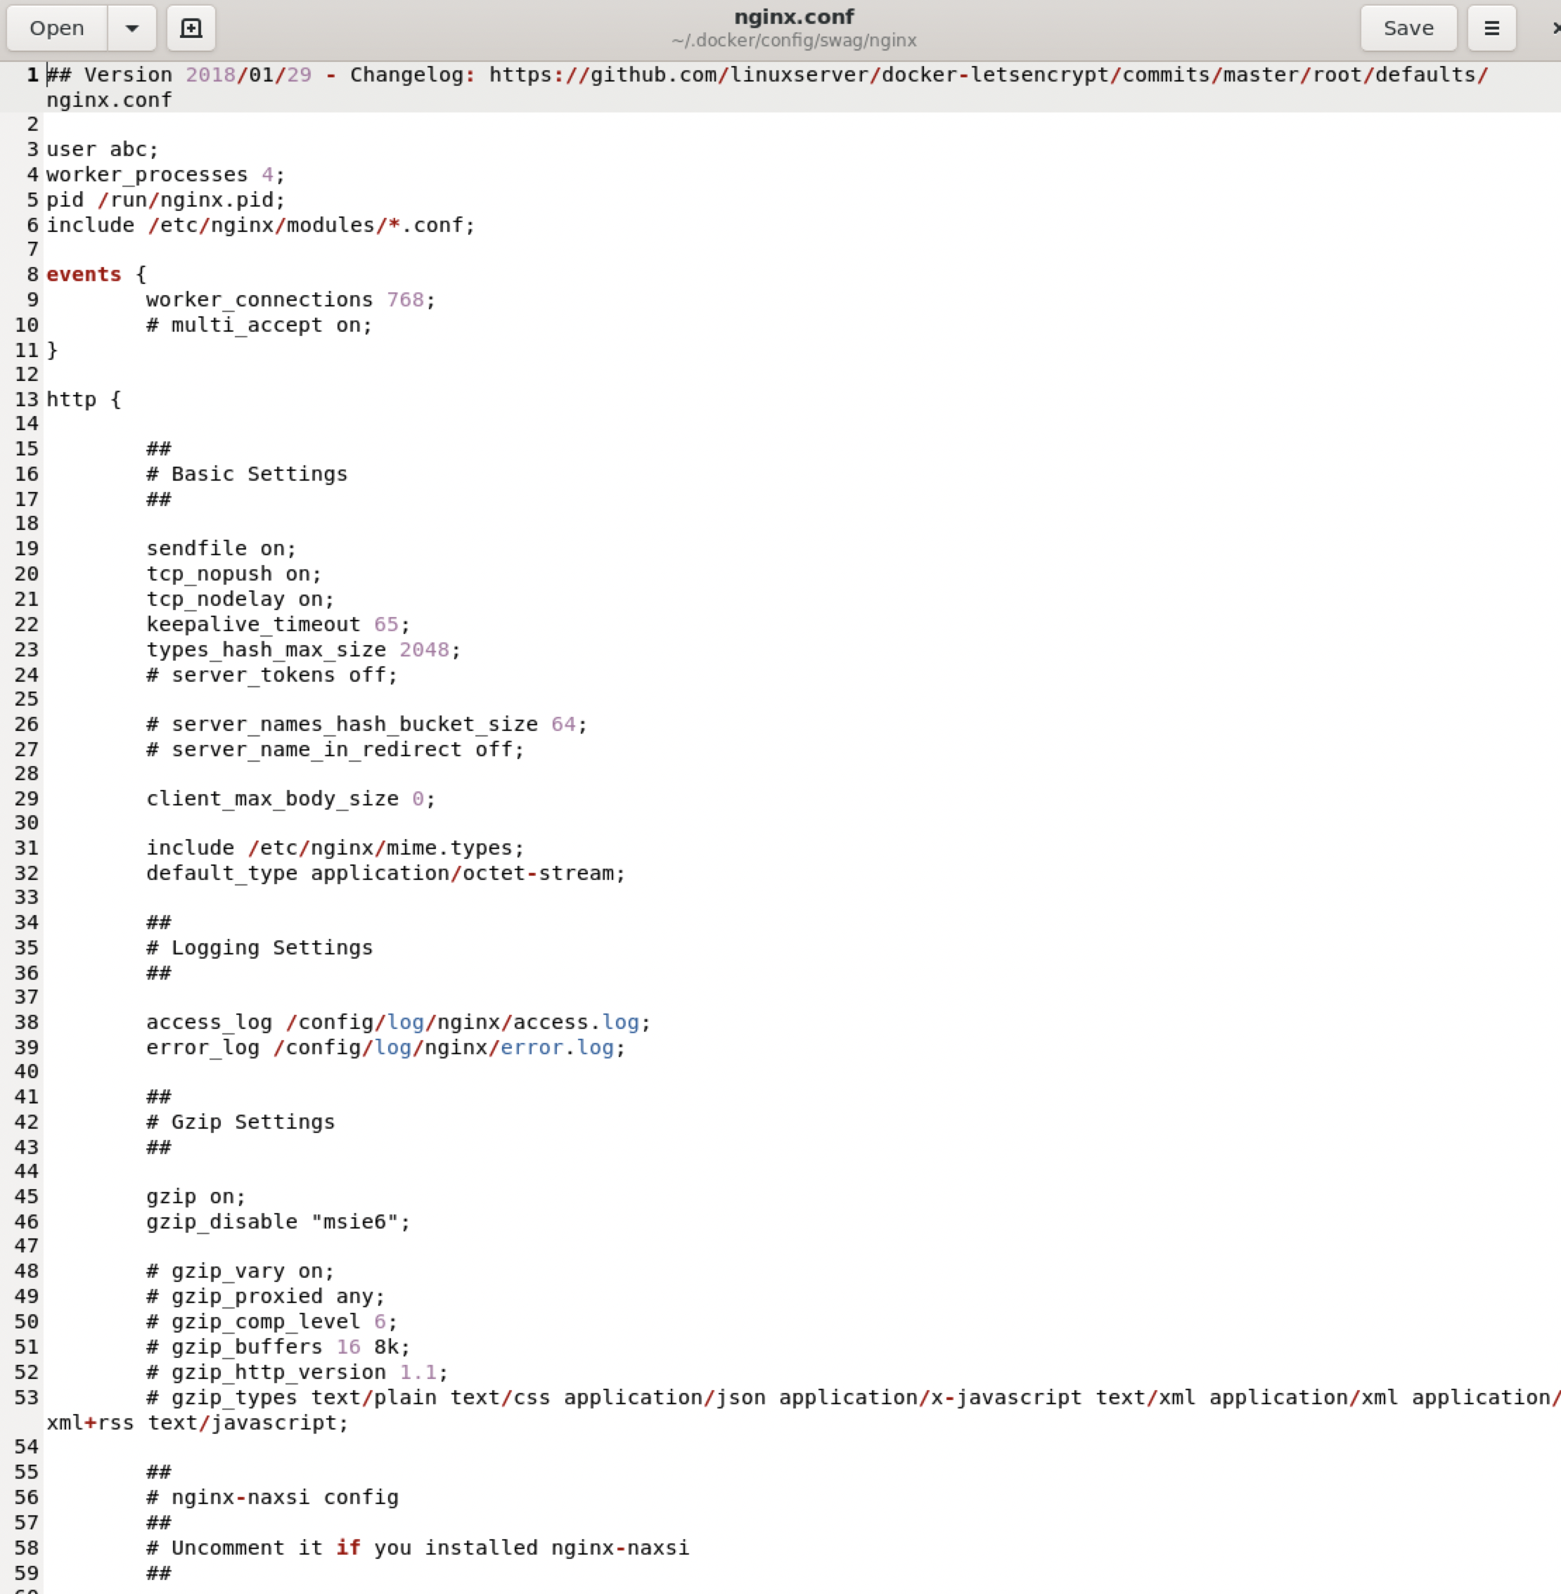Click the worker_connections 768 value
The image size is (1561, 1594).
click(405, 300)
